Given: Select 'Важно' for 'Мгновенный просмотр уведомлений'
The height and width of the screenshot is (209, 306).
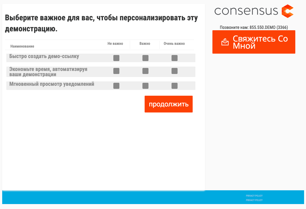Looking at the screenshot, I should (145, 86).
